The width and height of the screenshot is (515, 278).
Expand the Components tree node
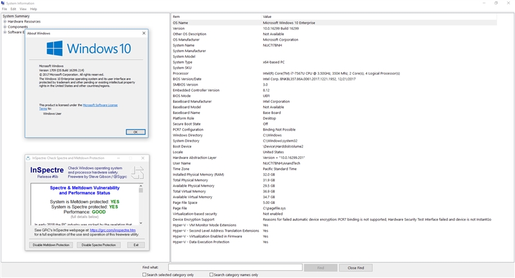[x=5, y=26]
